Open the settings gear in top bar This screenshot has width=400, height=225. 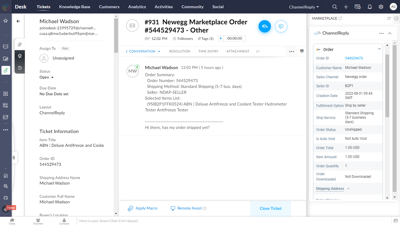tap(381, 7)
